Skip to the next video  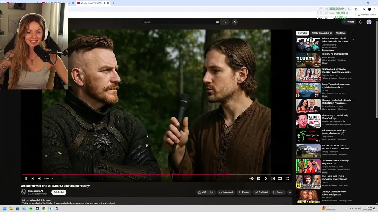33,178
